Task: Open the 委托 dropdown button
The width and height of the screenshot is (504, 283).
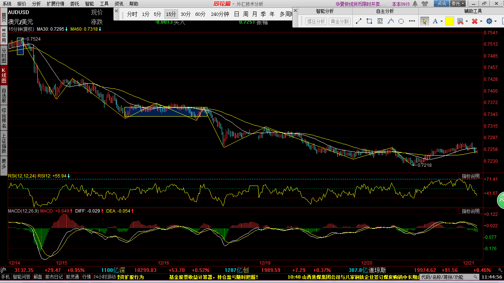Action: [458, 4]
